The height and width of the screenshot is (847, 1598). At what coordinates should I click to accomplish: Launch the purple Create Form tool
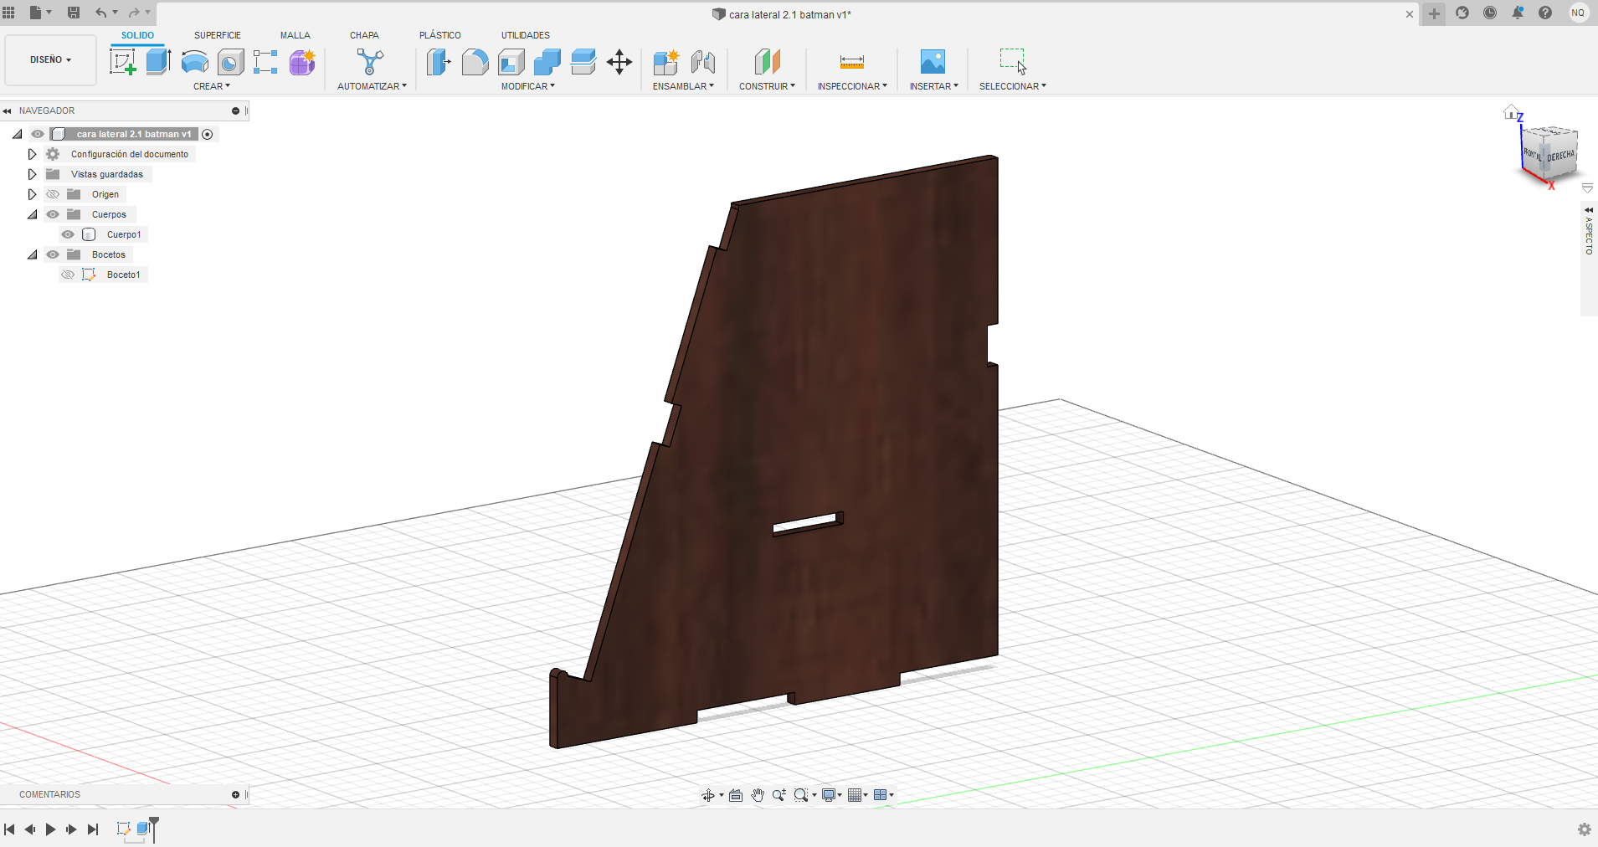click(x=302, y=62)
